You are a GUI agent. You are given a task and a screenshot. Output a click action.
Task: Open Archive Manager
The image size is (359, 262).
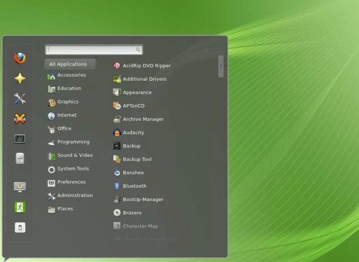(x=138, y=119)
